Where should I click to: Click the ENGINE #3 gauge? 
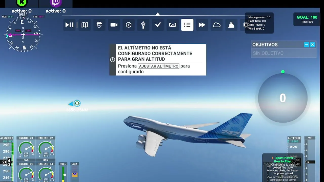26,172
